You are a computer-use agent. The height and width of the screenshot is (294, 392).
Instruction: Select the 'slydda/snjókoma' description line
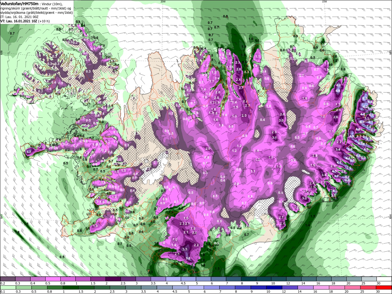tap(36, 13)
